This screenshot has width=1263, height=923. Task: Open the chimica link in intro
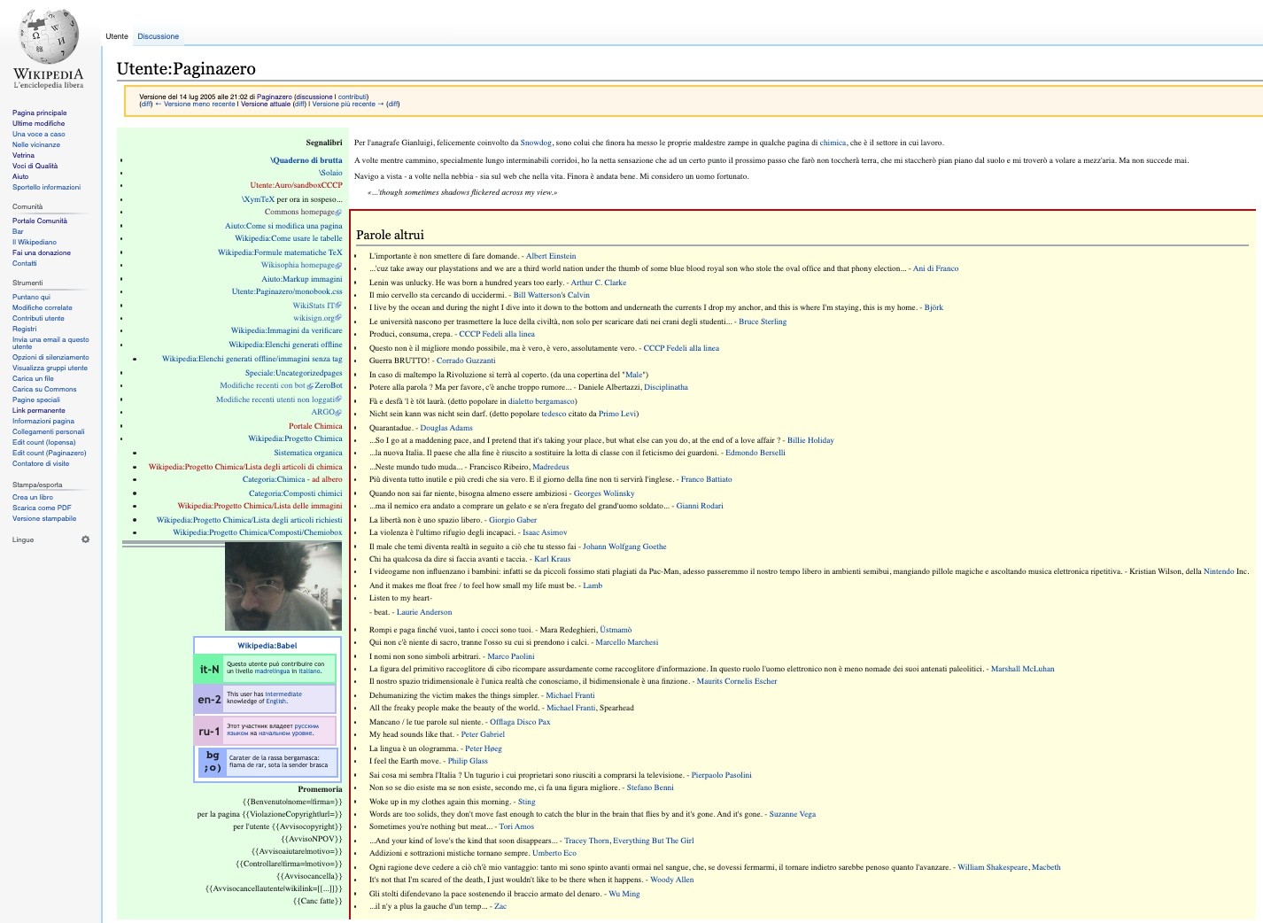833,143
